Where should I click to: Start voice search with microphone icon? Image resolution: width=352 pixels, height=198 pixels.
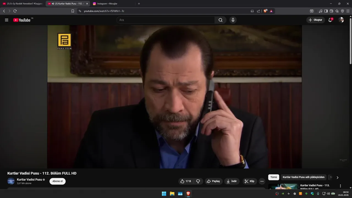point(233,20)
